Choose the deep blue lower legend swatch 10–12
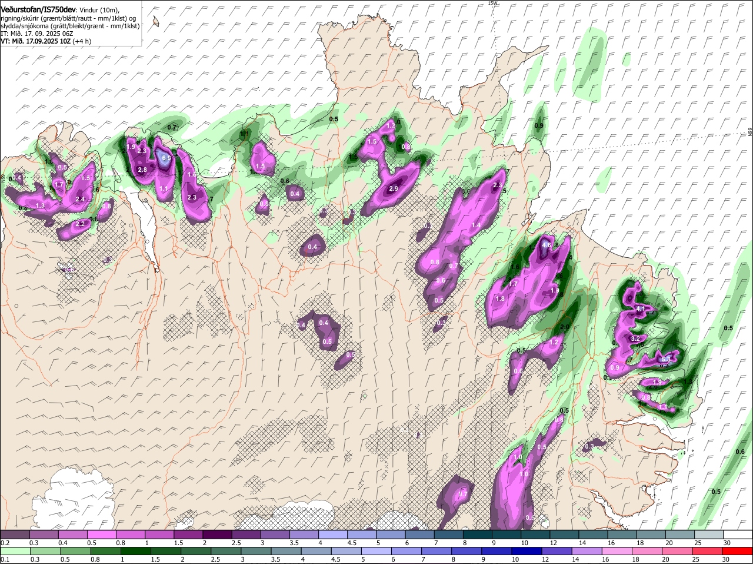The height and width of the screenshot is (564, 753). pos(528,550)
